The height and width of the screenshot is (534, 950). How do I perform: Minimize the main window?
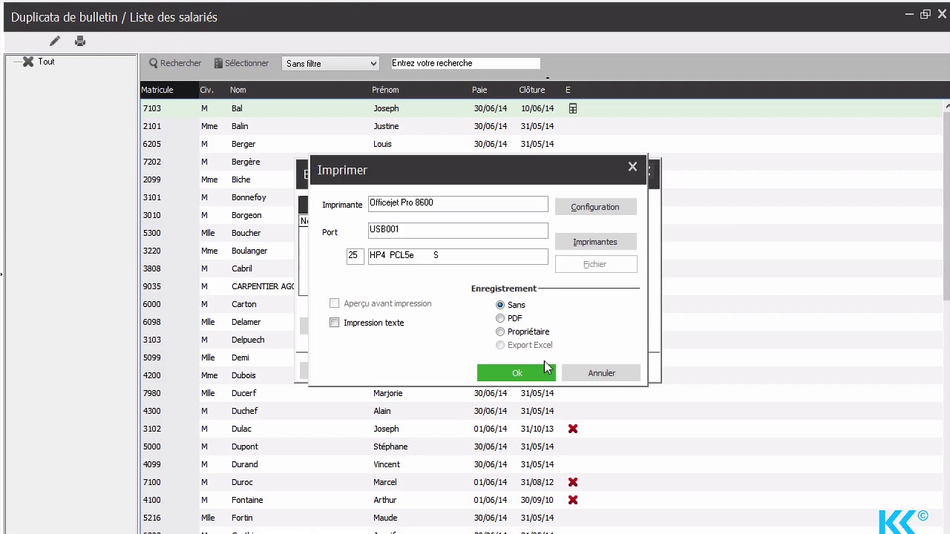910,14
